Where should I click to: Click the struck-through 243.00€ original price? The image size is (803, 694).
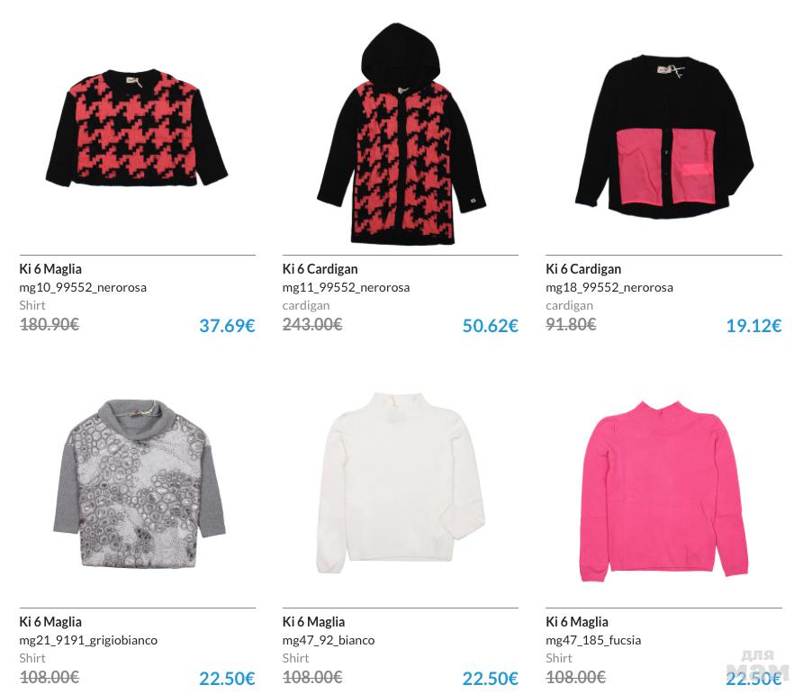pyautogui.click(x=311, y=324)
